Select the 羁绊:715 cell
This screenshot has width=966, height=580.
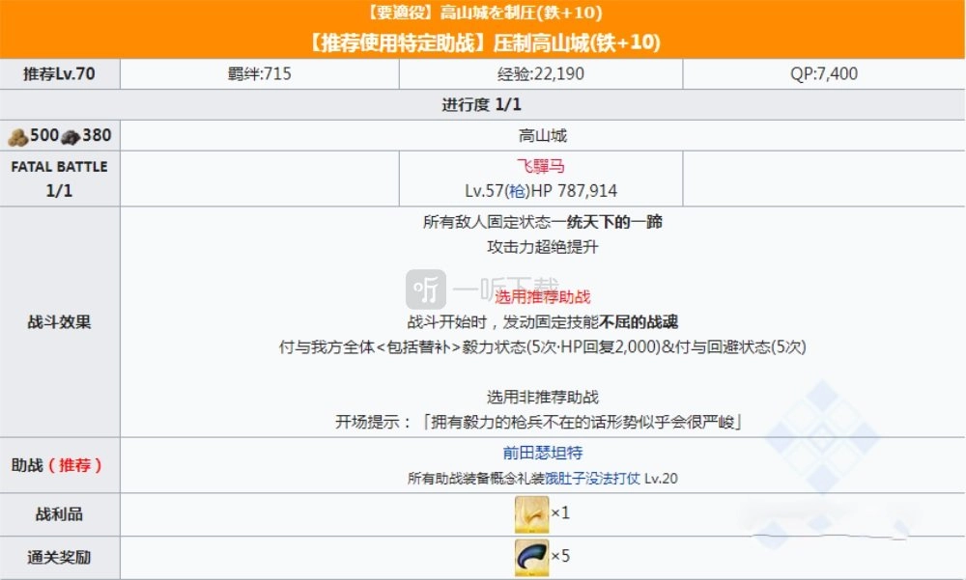(259, 73)
